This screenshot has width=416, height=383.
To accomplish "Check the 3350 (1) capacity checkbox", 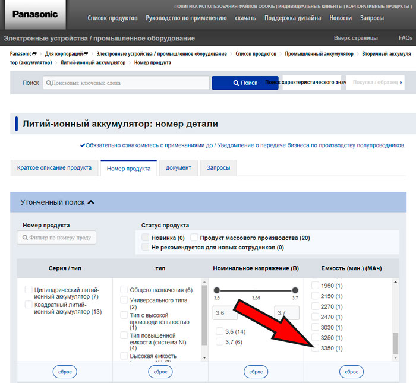I will [315, 347].
